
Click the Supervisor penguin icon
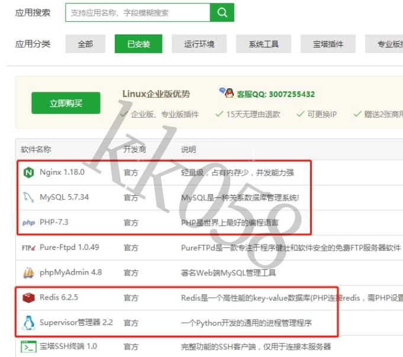[x=29, y=323]
